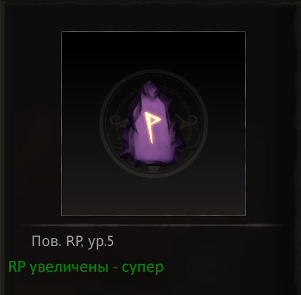Click the horizontal divider below the item preview
Screen dimensions: 301x295
(154, 225)
